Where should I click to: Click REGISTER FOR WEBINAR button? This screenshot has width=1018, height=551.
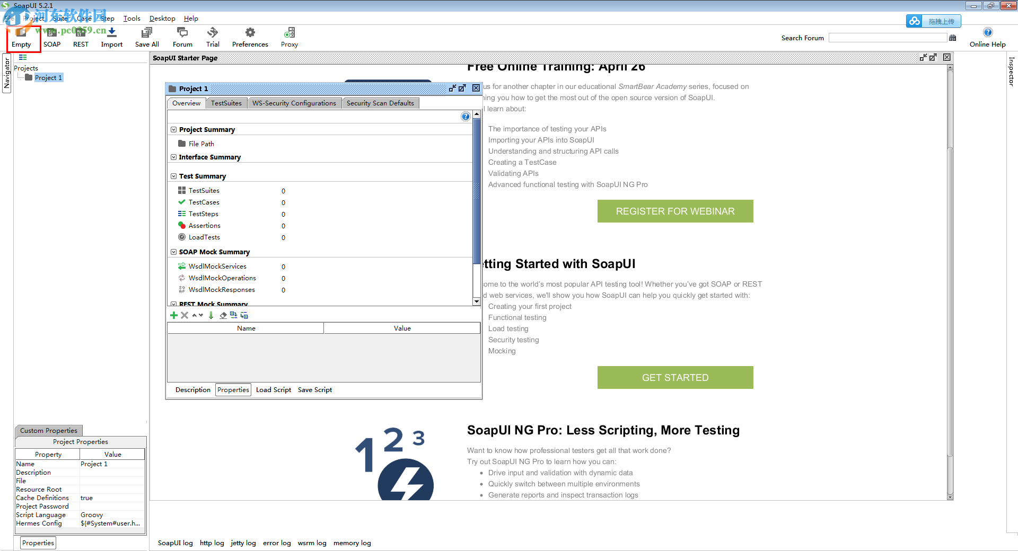coord(675,211)
